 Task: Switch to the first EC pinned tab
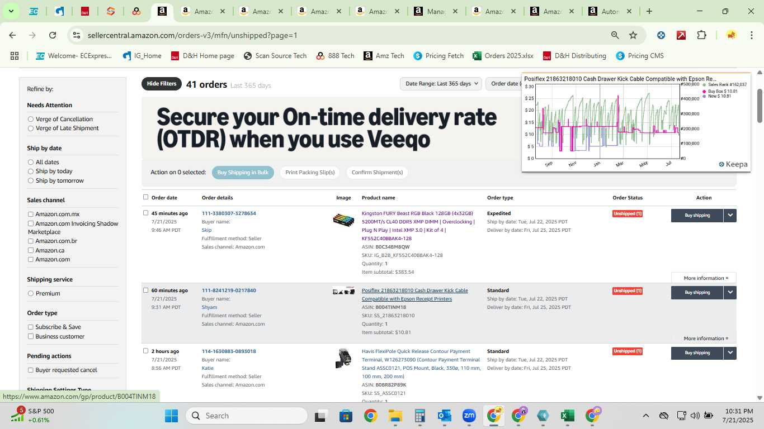coord(34,11)
